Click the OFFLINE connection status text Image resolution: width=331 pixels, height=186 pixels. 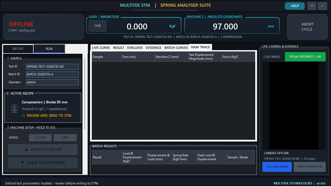(21, 24)
